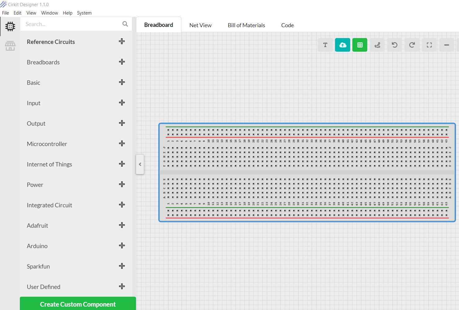
Task: Collapse the component sidebar with the arrow
Action: pyautogui.click(x=140, y=164)
